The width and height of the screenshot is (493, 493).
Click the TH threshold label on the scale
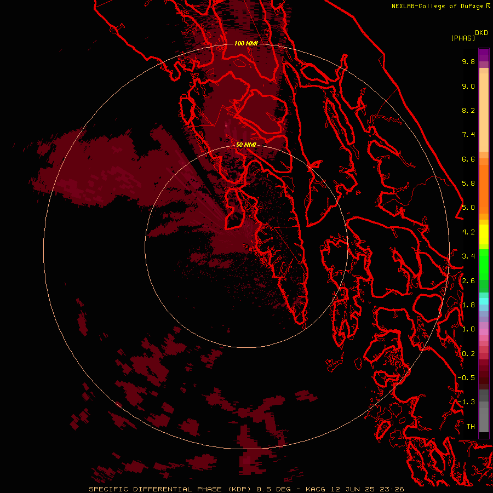[471, 427]
